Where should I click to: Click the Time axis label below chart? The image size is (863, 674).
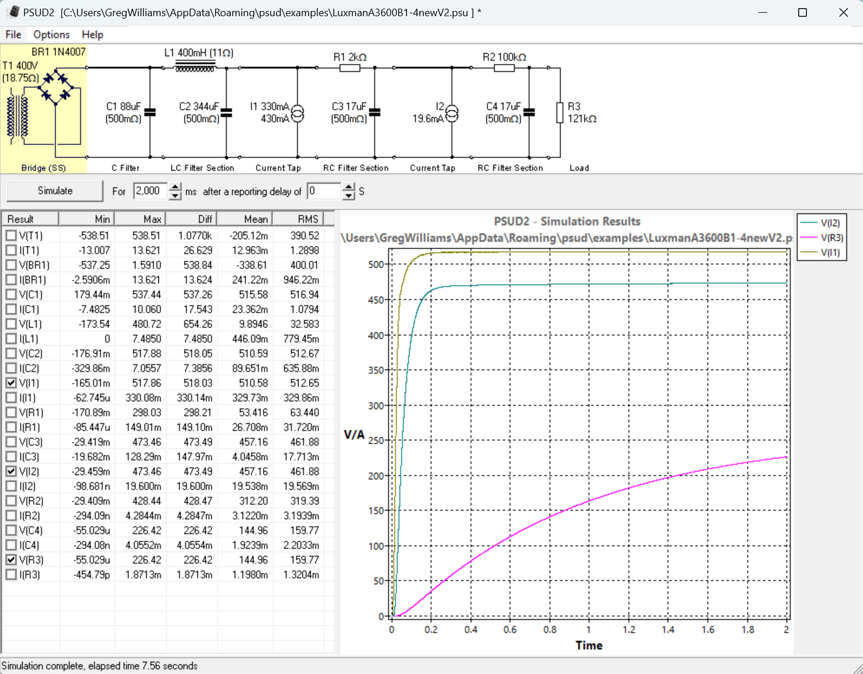(589, 646)
